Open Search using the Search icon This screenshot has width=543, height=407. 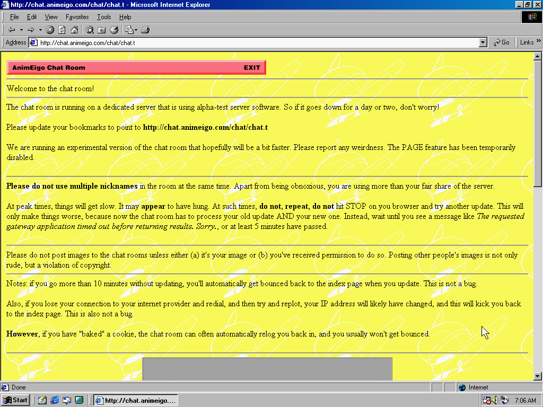[90, 30]
